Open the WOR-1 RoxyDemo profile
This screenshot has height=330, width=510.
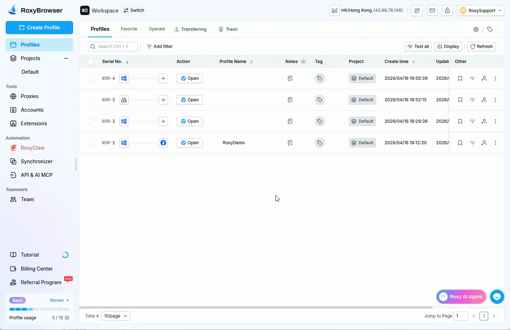189,143
